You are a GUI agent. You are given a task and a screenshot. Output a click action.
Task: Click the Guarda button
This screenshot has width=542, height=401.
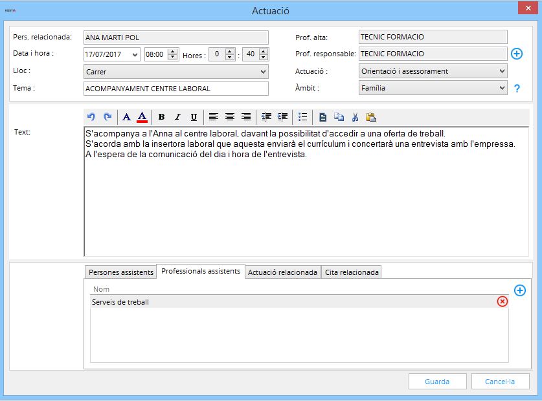(x=437, y=382)
